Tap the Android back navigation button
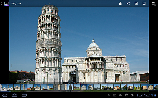158x98 pixels. coord(4,95)
